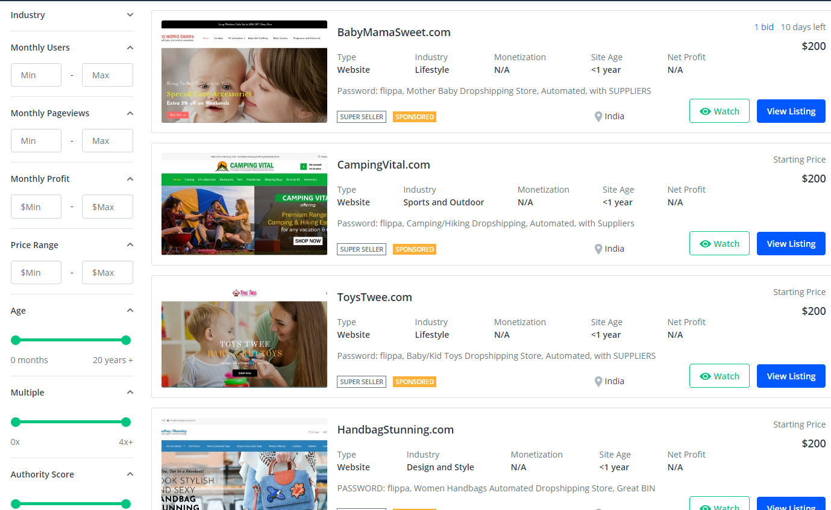Click SUPER SELLER badge on CampingVital
The height and width of the screenshot is (510, 831).
(362, 249)
